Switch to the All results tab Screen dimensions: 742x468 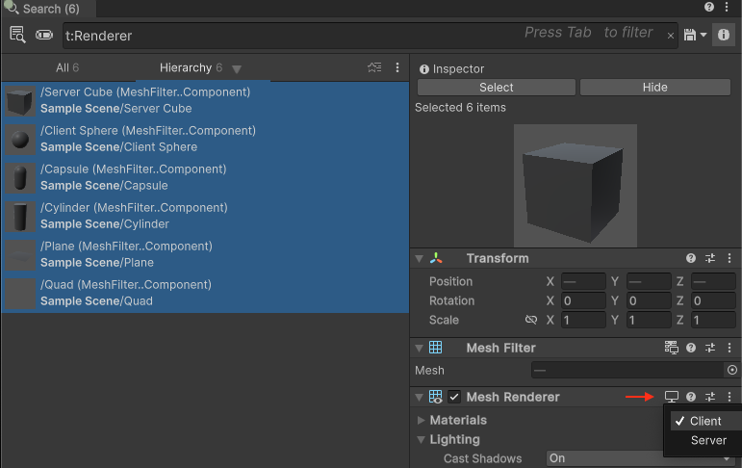[67, 67]
